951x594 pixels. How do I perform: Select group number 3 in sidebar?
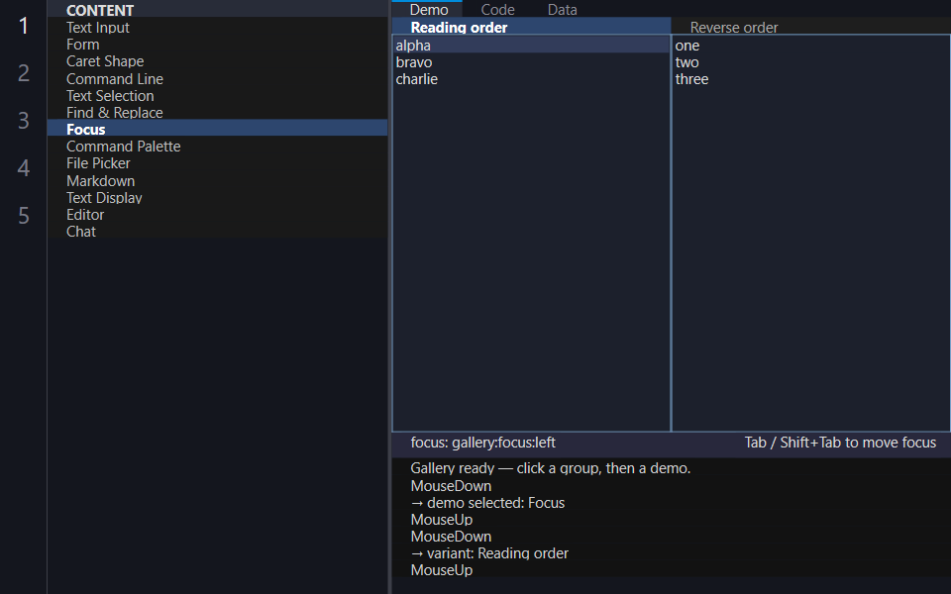point(23,121)
